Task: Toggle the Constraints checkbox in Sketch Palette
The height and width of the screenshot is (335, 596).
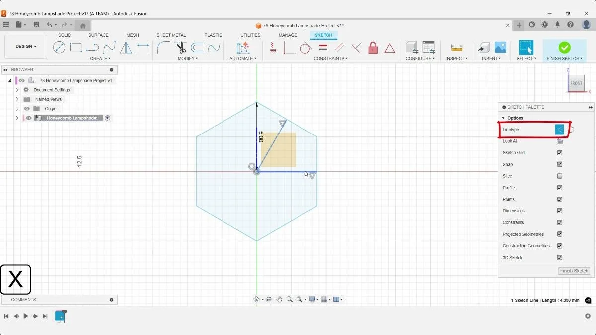Action: click(560, 222)
